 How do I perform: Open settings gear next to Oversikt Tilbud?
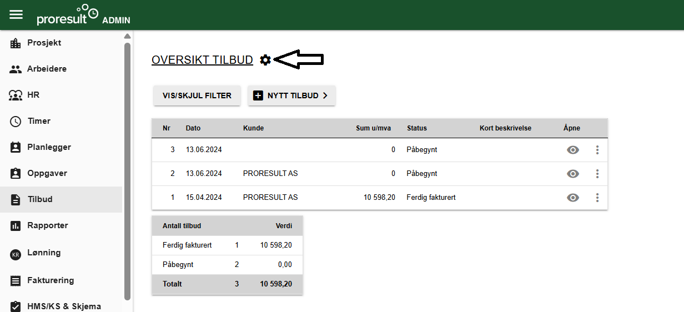click(265, 60)
